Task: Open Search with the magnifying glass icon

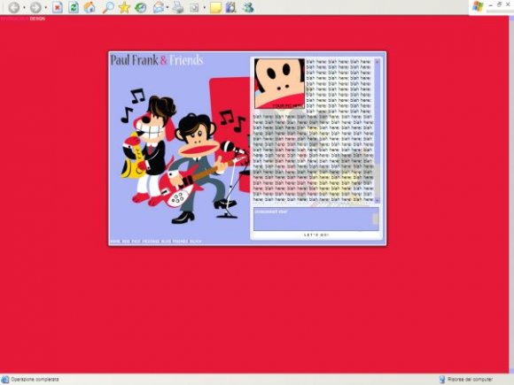Action: 108,7
